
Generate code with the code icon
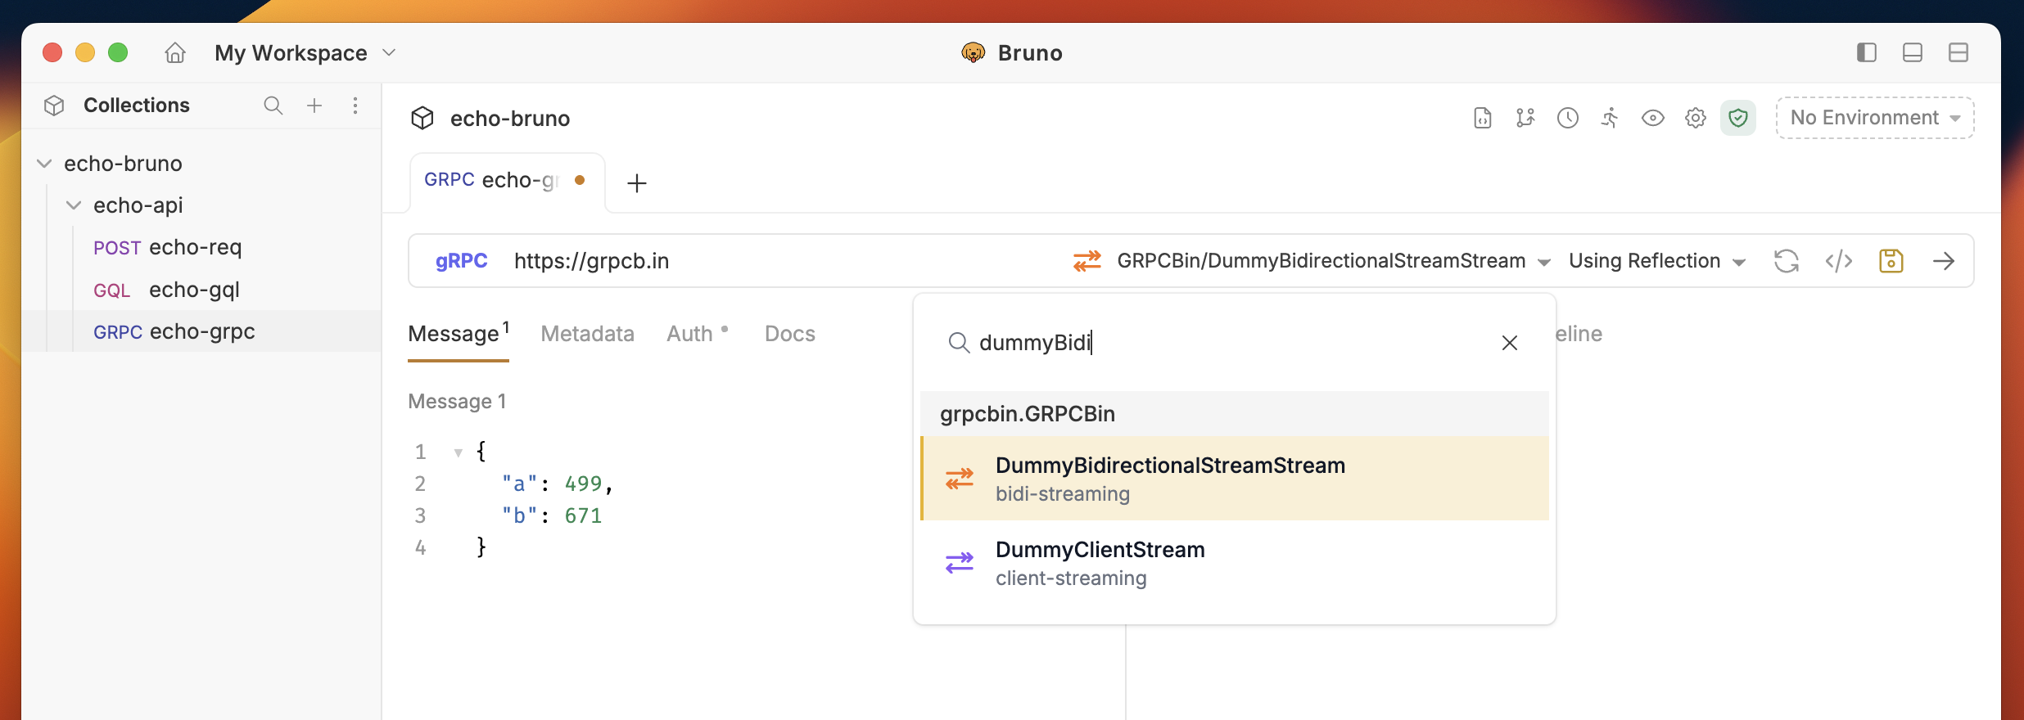tap(1838, 261)
